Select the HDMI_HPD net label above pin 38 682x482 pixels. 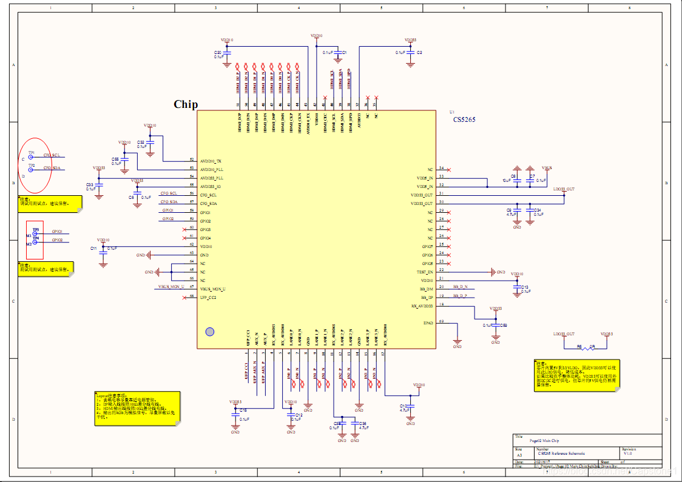(349, 79)
